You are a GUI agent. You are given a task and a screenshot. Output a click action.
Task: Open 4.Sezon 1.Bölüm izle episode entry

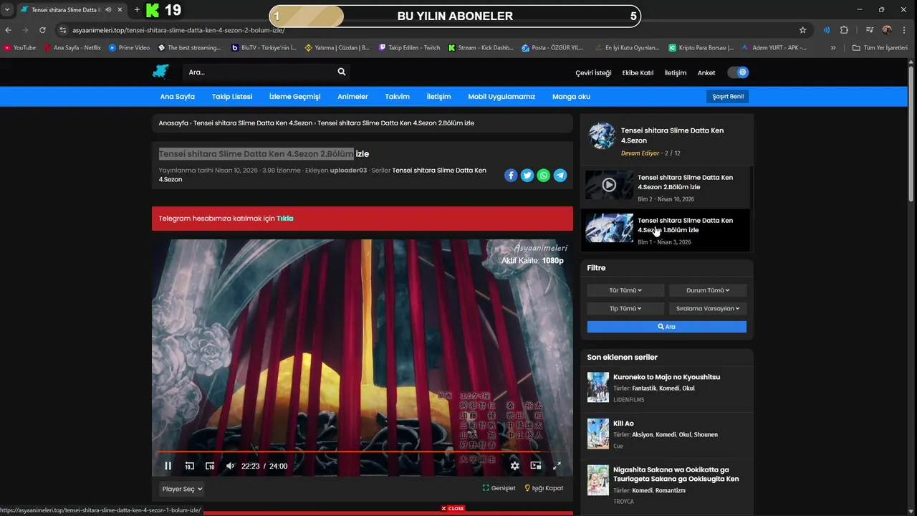[x=667, y=231]
